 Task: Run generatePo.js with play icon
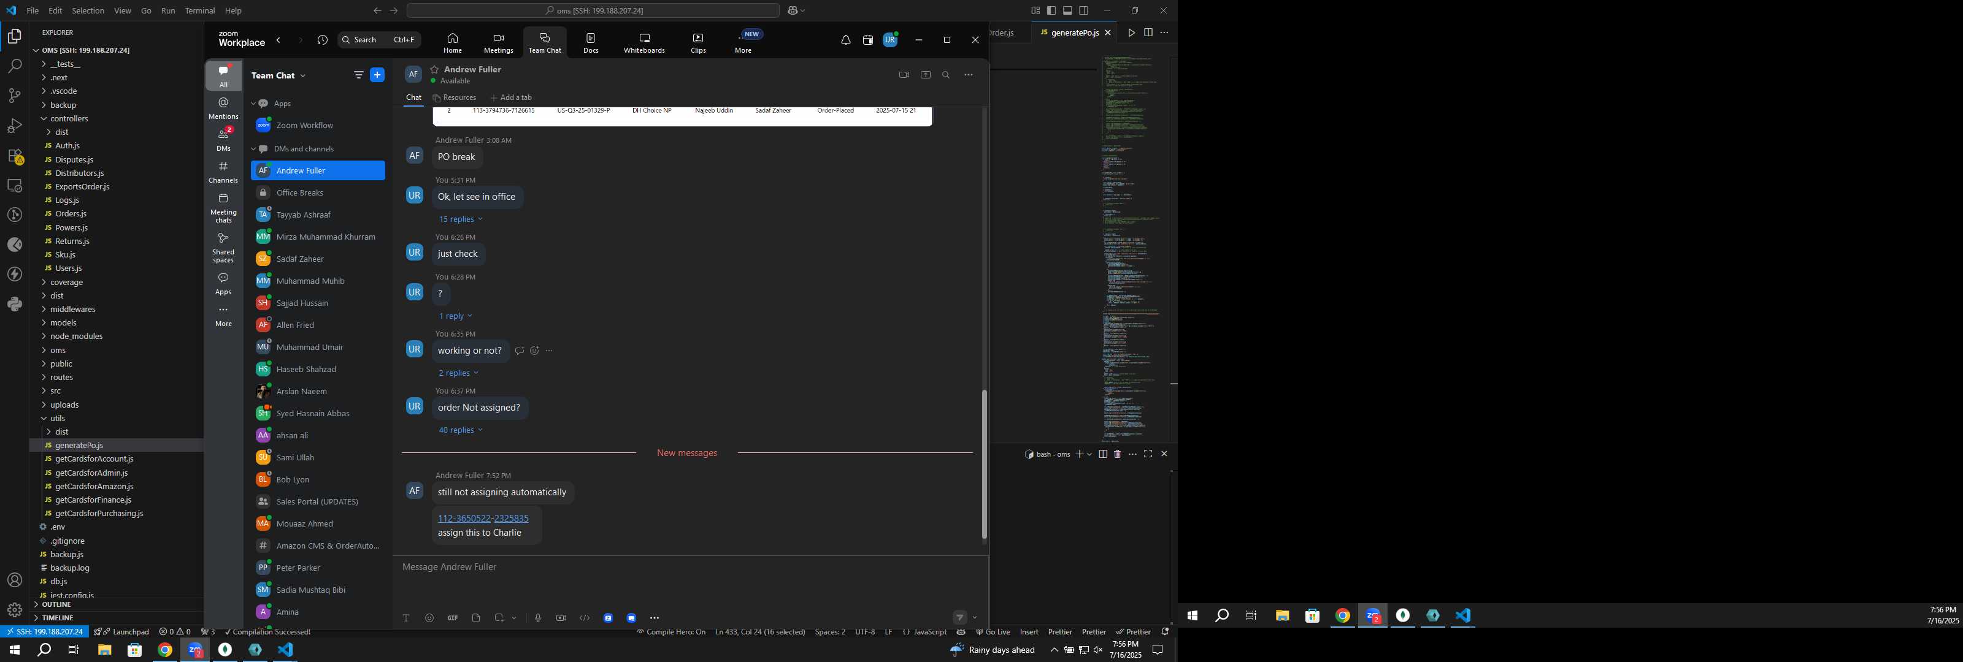(x=1132, y=32)
